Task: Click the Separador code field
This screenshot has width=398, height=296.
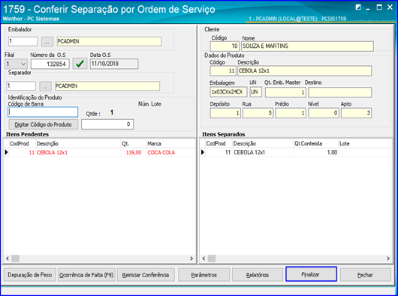Action: (21, 86)
